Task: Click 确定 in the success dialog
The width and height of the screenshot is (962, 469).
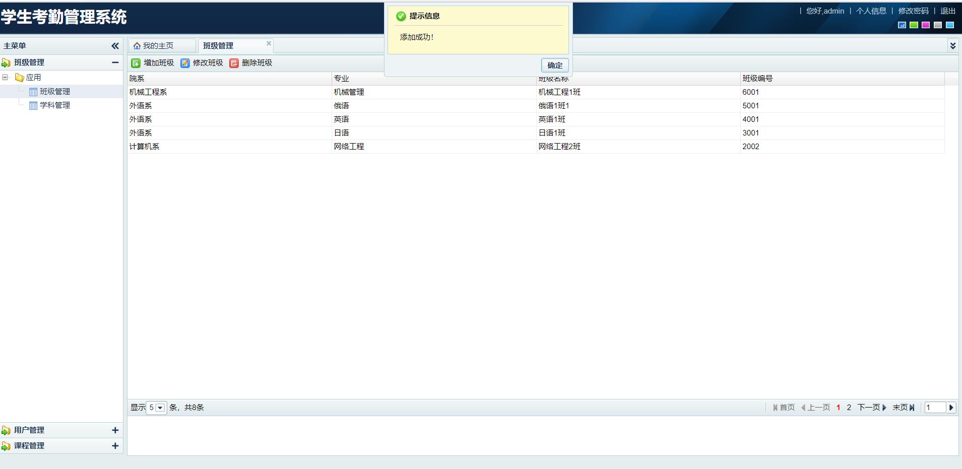Action: click(555, 65)
